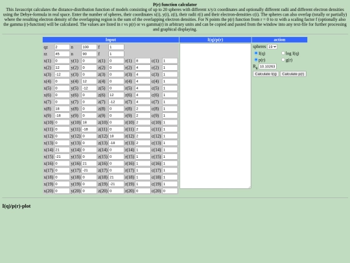Click the y(11) coordinate field

89,129
